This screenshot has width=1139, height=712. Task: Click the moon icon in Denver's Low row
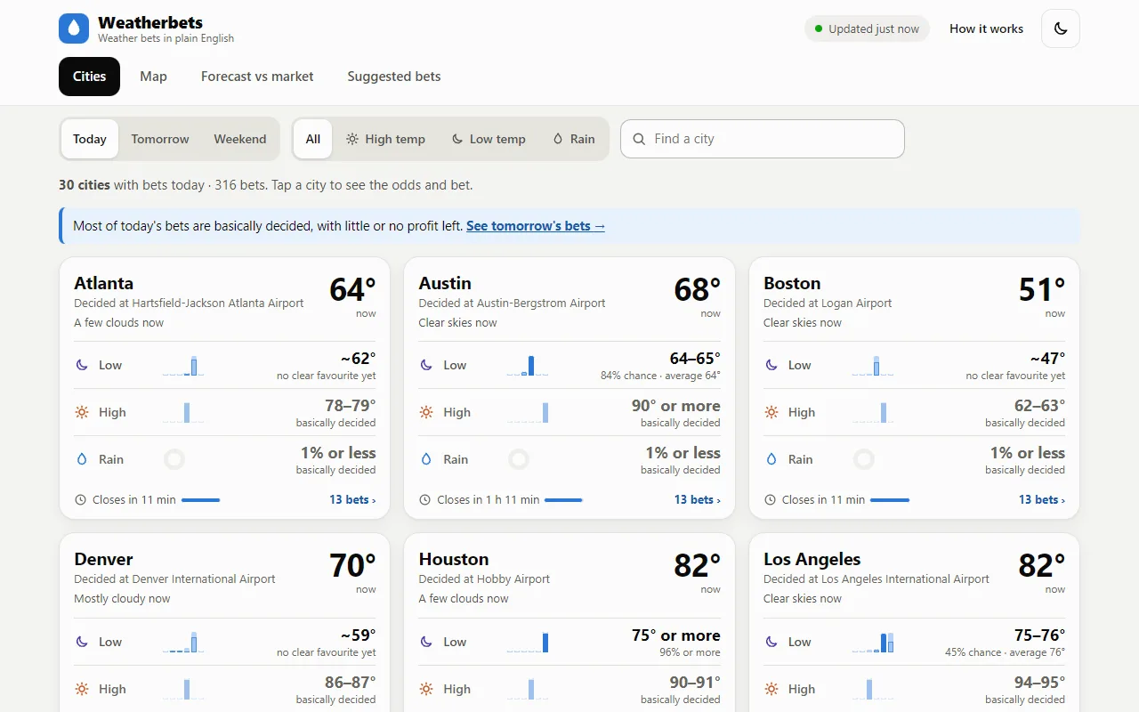82,642
